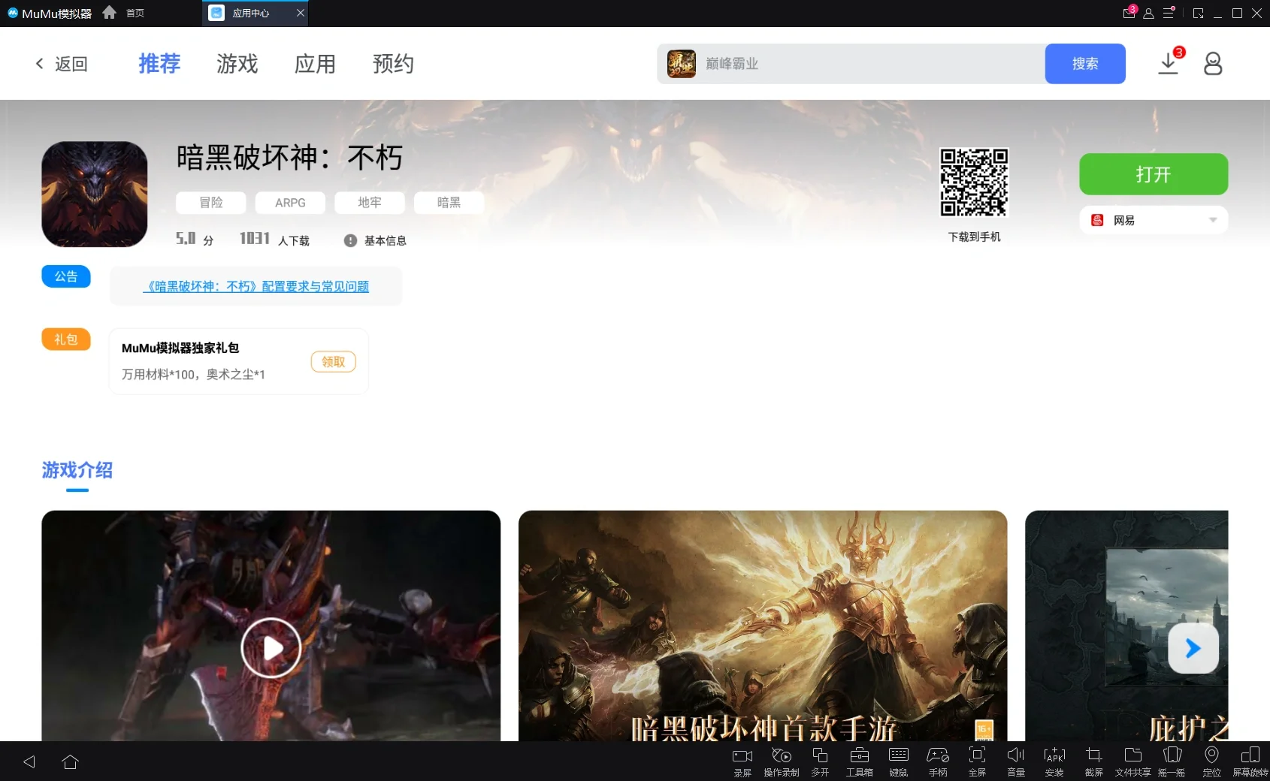Click the MuMu模拟器独家礼包 title
Viewport: 1270px width, 781px height.
(180, 348)
